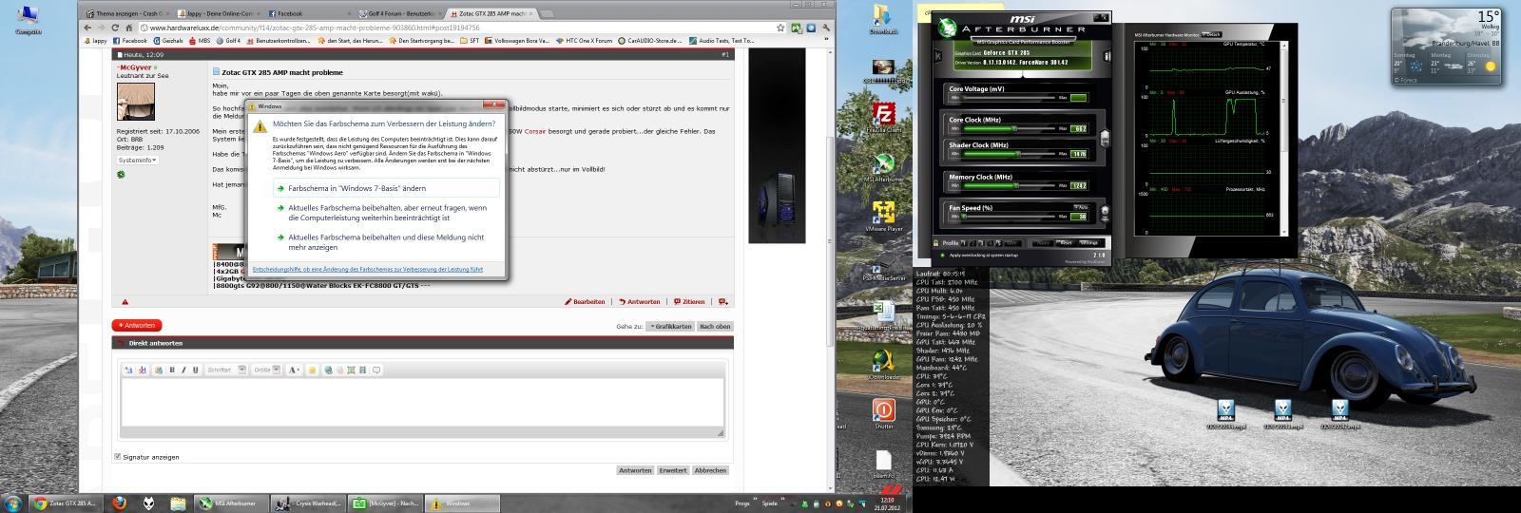Wrap selection in a quote tag
Image resolution: width=1521 pixels, height=513 pixels.
[375, 370]
